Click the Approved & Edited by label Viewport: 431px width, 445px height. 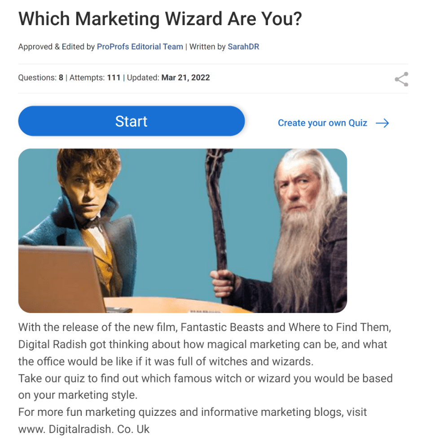[56, 47]
